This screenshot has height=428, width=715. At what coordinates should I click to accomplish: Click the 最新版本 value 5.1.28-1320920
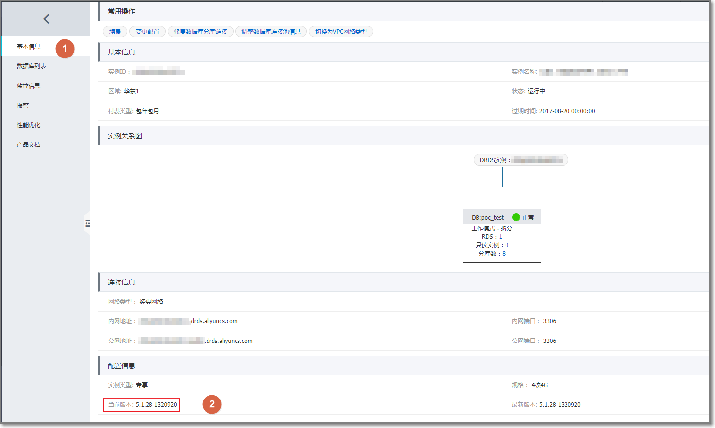pos(560,405)
